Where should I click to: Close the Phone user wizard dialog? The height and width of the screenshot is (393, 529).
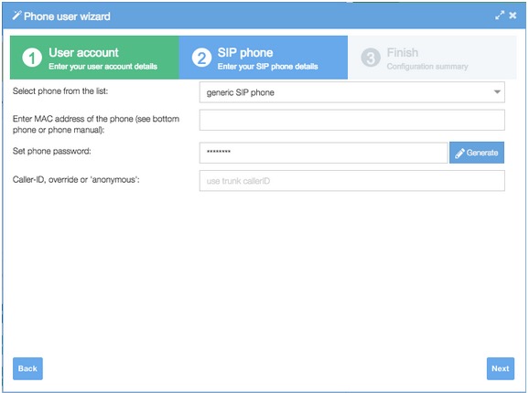click(513, 16)
